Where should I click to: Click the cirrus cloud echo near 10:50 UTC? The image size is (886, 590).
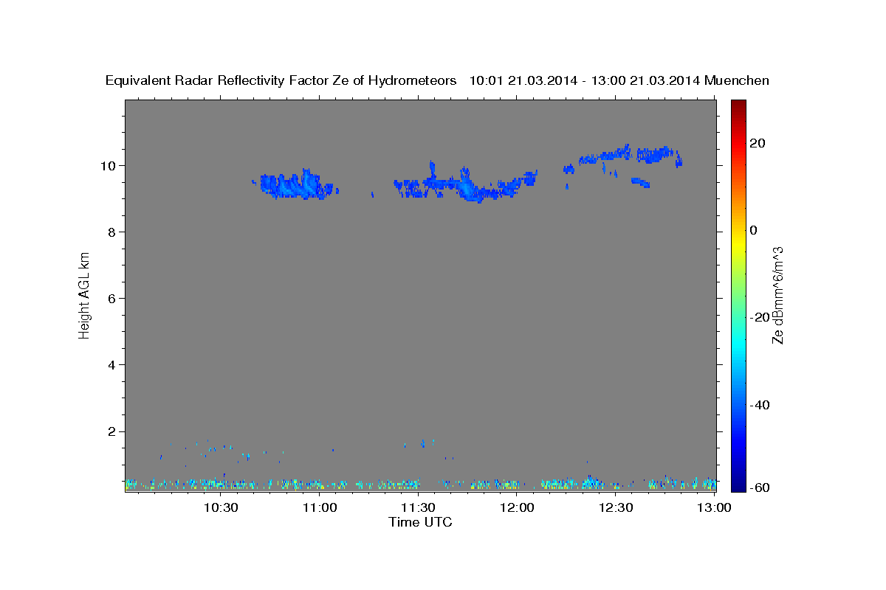295,185
